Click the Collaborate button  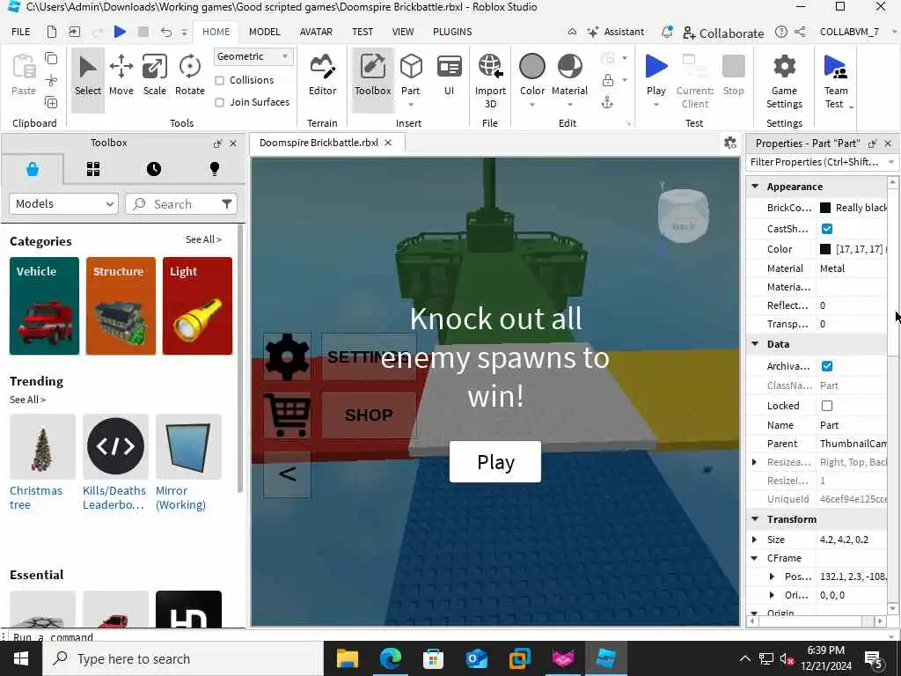(x=723, y=33)
